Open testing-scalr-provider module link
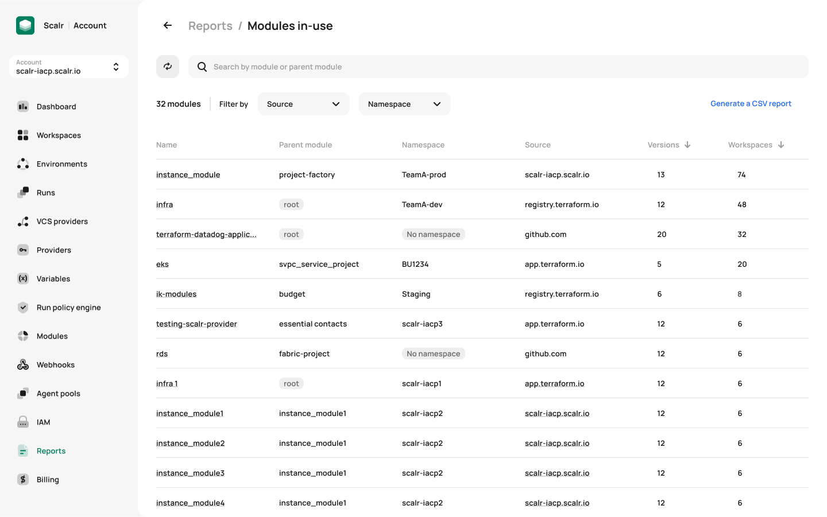 [x=196, y=324]
